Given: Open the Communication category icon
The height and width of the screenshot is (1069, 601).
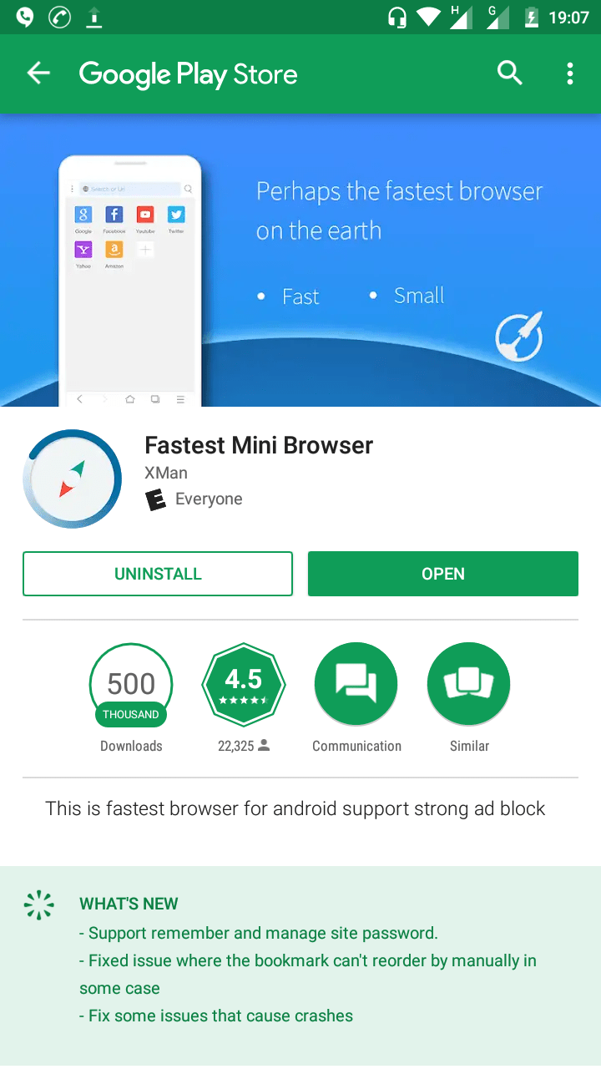Looking at the screenshot, I should pyautogui.click(x=356, y=685).
